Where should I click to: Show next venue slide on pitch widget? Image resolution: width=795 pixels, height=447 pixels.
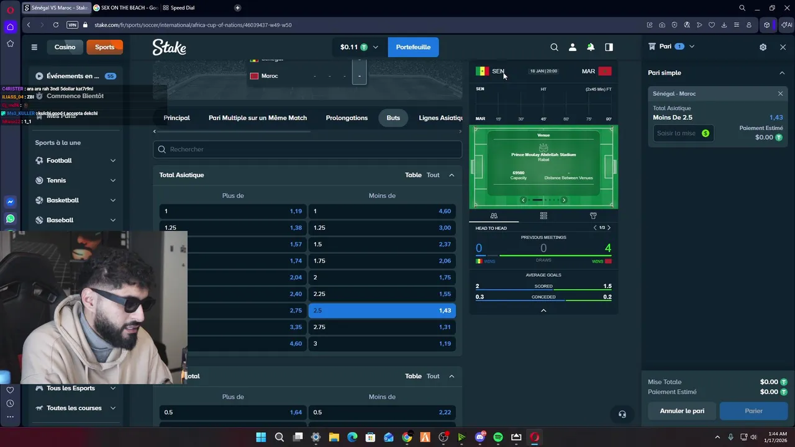564,200
